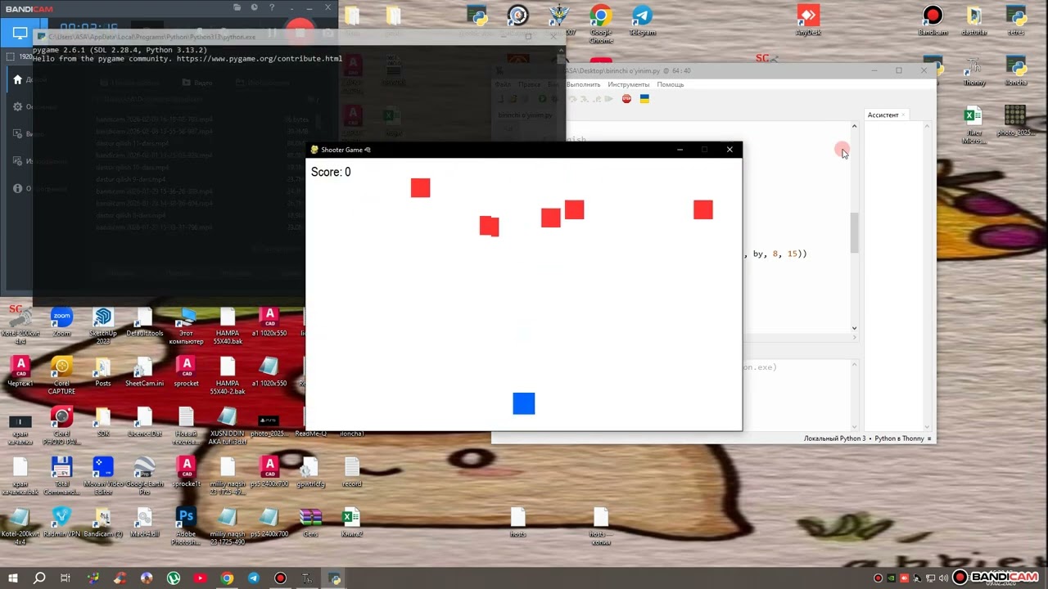Open Google Earth Pro shortcut
The height and width of the screenshot is (589, 1048).
[x=145, y=476]
